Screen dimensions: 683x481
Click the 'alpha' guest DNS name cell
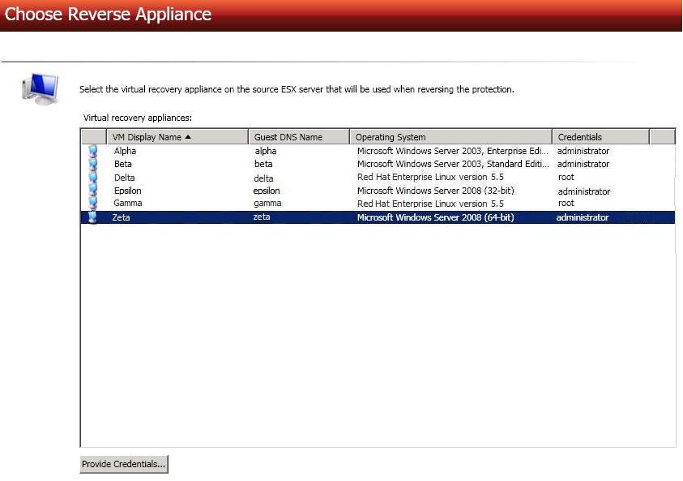(x=266, y=151)
